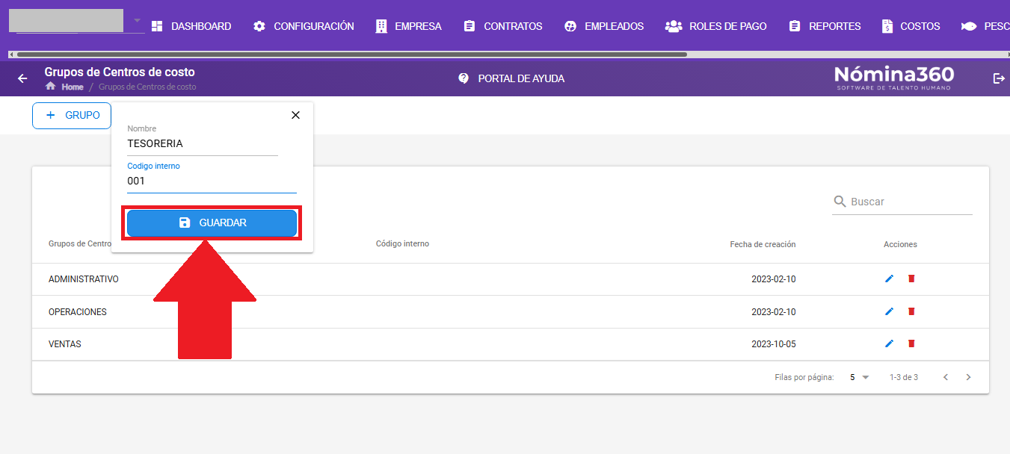Edit the OPERACIONES group via pencil icon
This screenshot has height=454, width=1010.
pyautogui.click(x=889, y=311)
